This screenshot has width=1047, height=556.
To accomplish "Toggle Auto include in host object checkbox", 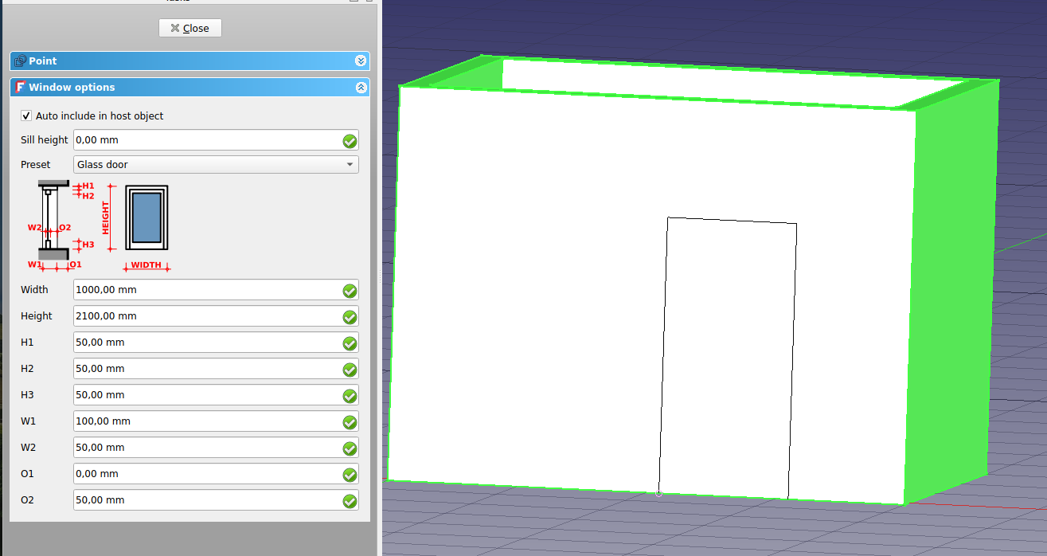I will click(26, 116).
